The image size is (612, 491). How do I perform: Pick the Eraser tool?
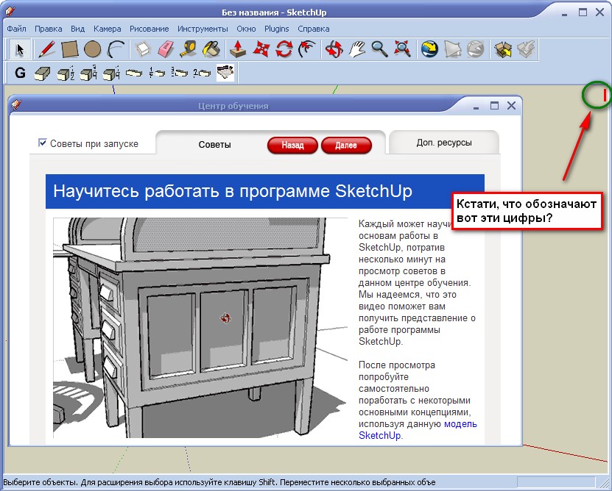point(166,49)
